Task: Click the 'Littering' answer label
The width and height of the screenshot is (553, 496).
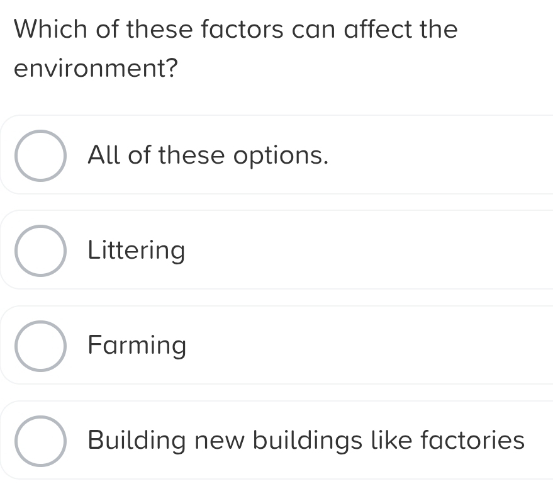Action: click(x=137, y=251)
